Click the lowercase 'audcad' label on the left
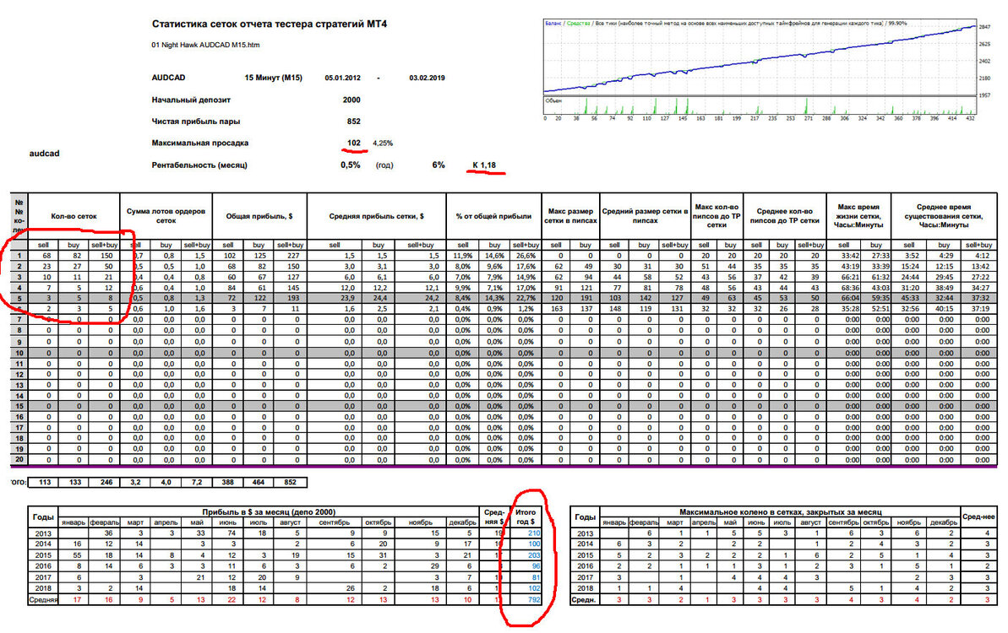This screenshot has width=1008, height=633. (44, 154)
